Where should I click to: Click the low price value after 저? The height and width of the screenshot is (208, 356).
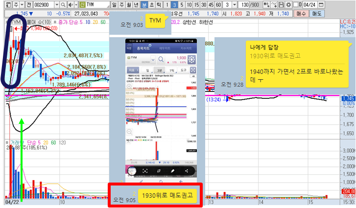pos(283,14)
